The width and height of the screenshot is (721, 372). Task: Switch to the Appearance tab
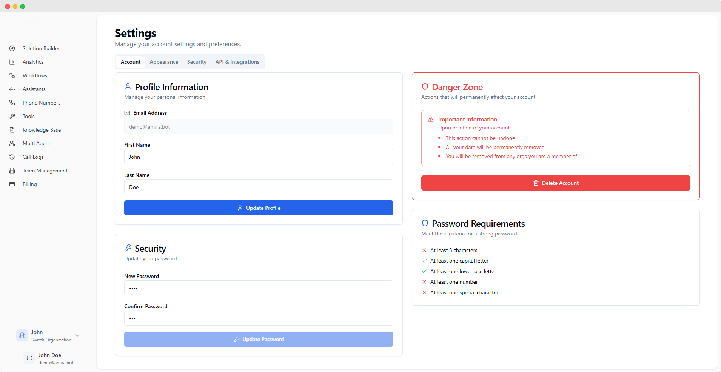tap(163, 62)
